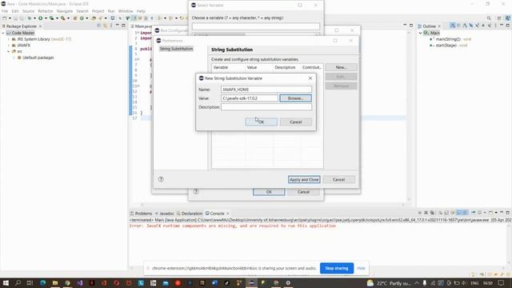The width and height of the screenshot is (512, 288).
Task: Close the Outline view tab
Action: click(439, 26)
